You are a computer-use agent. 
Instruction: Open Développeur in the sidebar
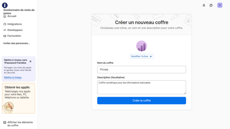point(15,30)
